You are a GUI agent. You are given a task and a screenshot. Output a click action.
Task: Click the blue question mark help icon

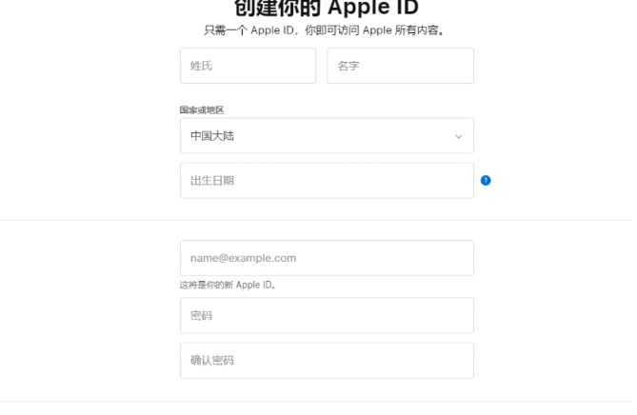click(x=486, y=181)
